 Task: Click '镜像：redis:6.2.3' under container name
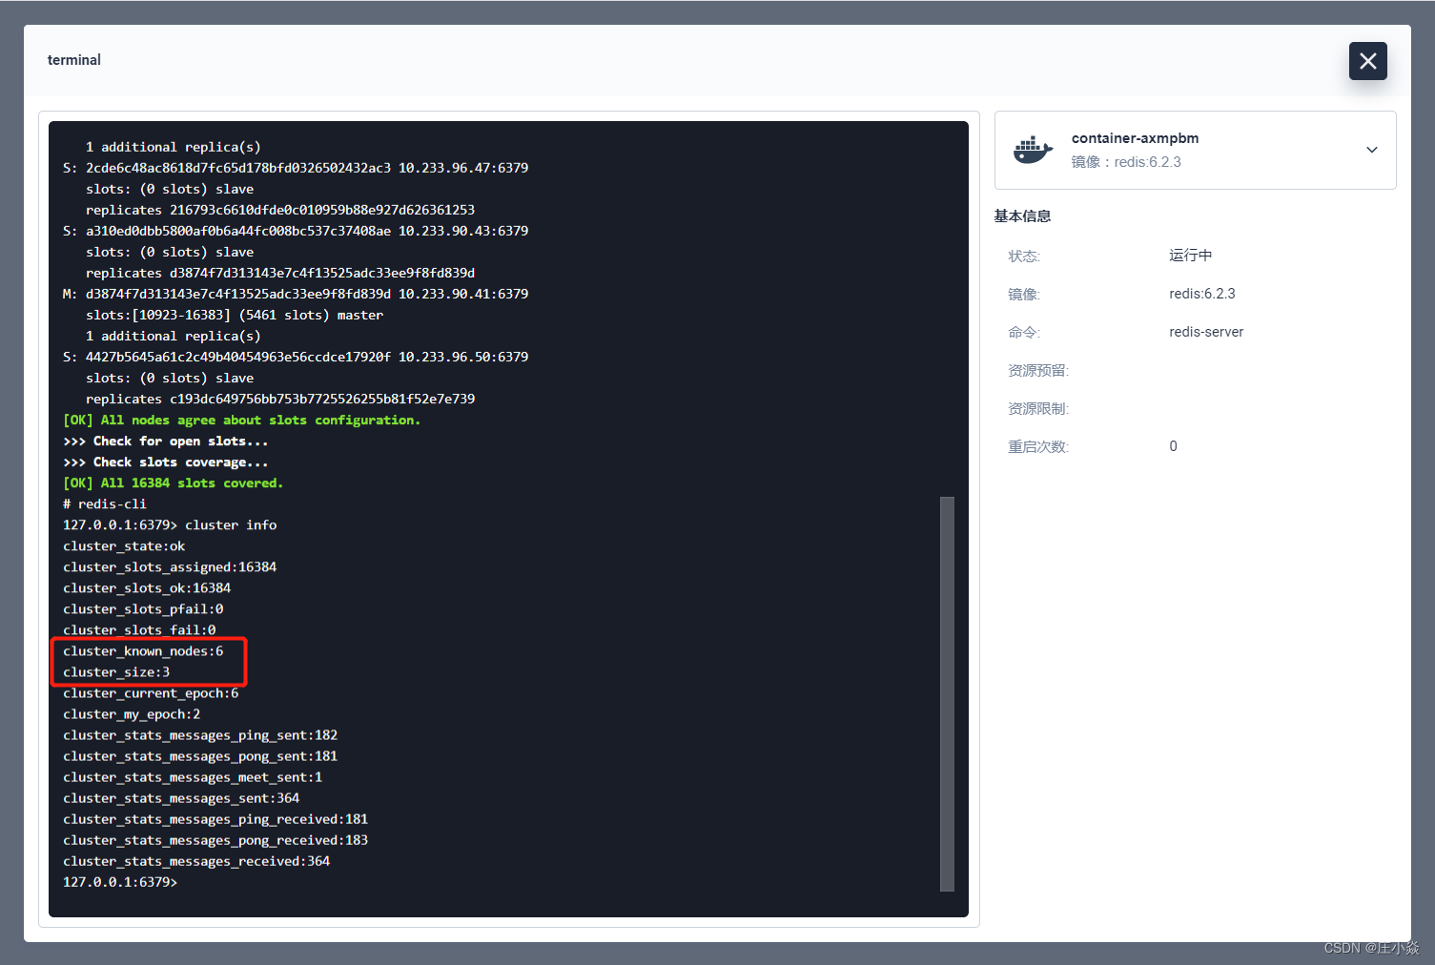click(1126, 162)
